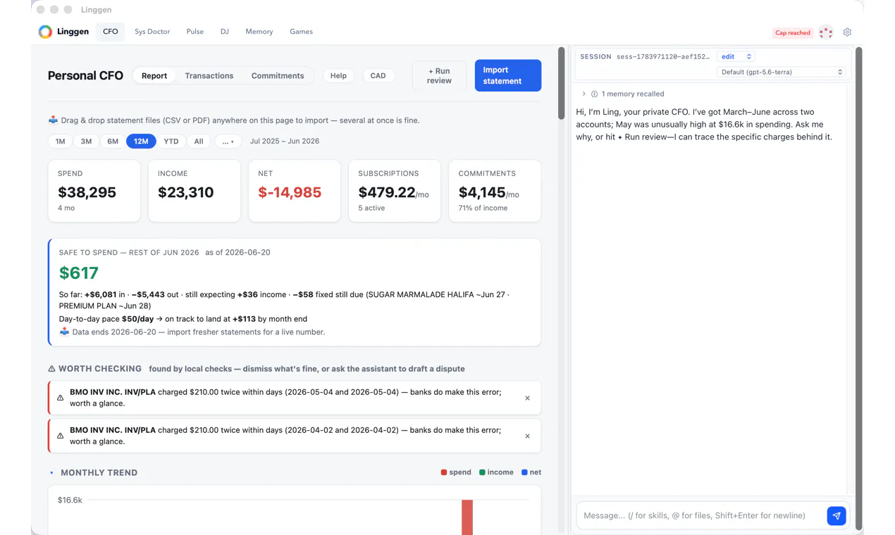The width and height of the screenshot is (895, 535).
Task: Switch to the Commitments view
Action: click(278, 76)
